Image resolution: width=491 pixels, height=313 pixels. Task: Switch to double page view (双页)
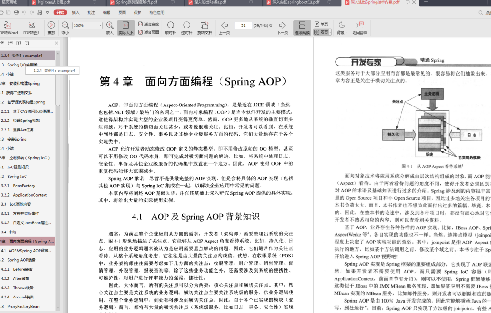pyautogui.click(x=321, y=32)
